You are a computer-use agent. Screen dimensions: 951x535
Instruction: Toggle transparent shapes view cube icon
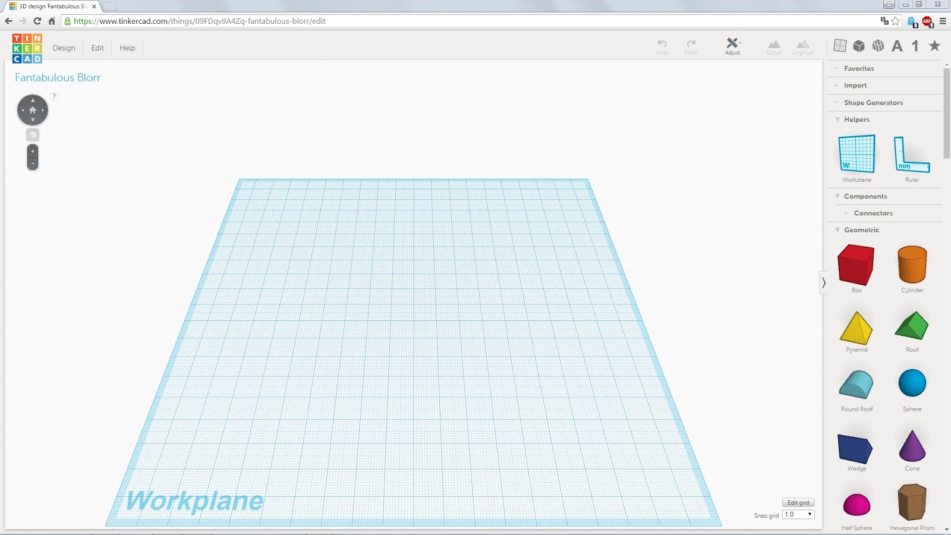878,45
